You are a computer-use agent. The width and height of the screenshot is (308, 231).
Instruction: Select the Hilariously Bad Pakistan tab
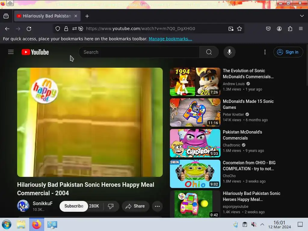click(x=47, y=16)
